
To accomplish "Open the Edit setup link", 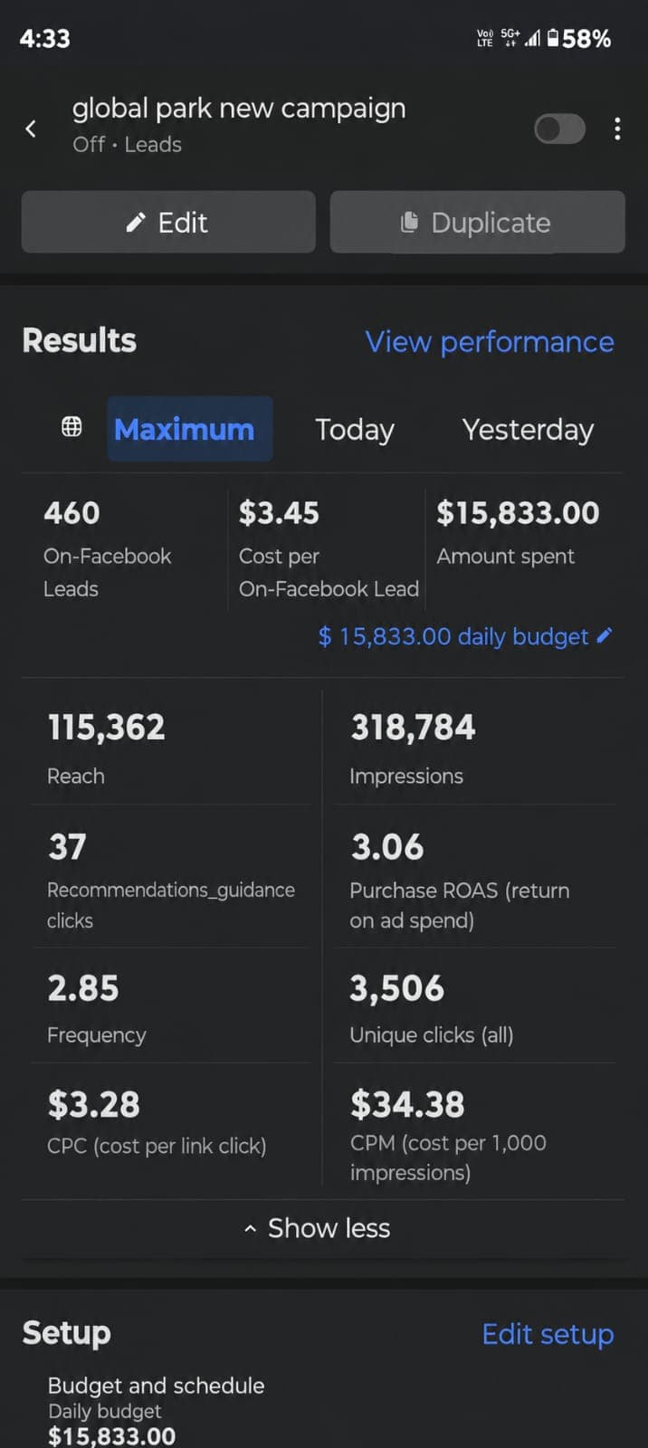I will 548,1334.
